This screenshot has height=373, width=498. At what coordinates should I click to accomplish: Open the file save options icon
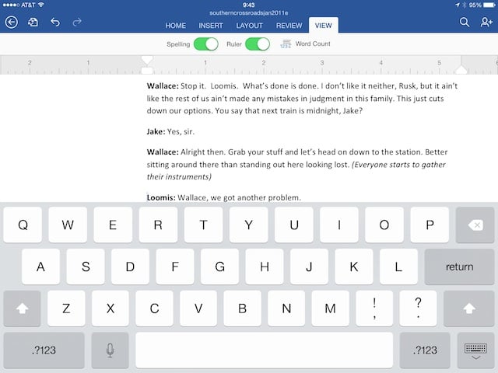tap(33, 23)
